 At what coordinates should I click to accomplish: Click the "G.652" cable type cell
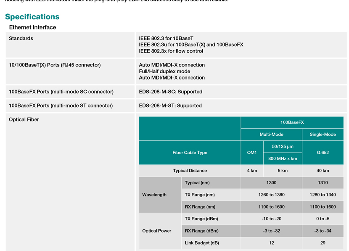click(323, 153)
